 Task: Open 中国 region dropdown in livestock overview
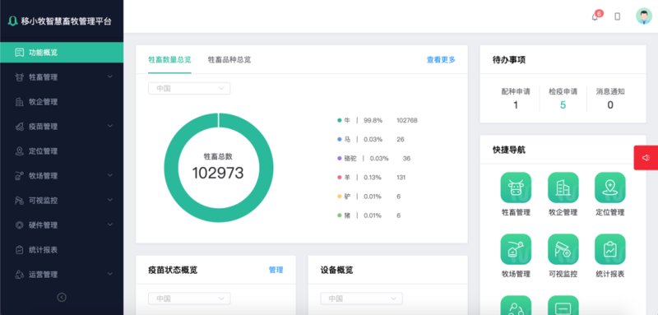[x=189, y=89]
